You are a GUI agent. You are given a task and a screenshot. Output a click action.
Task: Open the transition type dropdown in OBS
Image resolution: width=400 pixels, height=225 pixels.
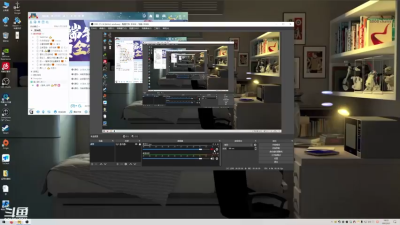(x=238, y=145)
